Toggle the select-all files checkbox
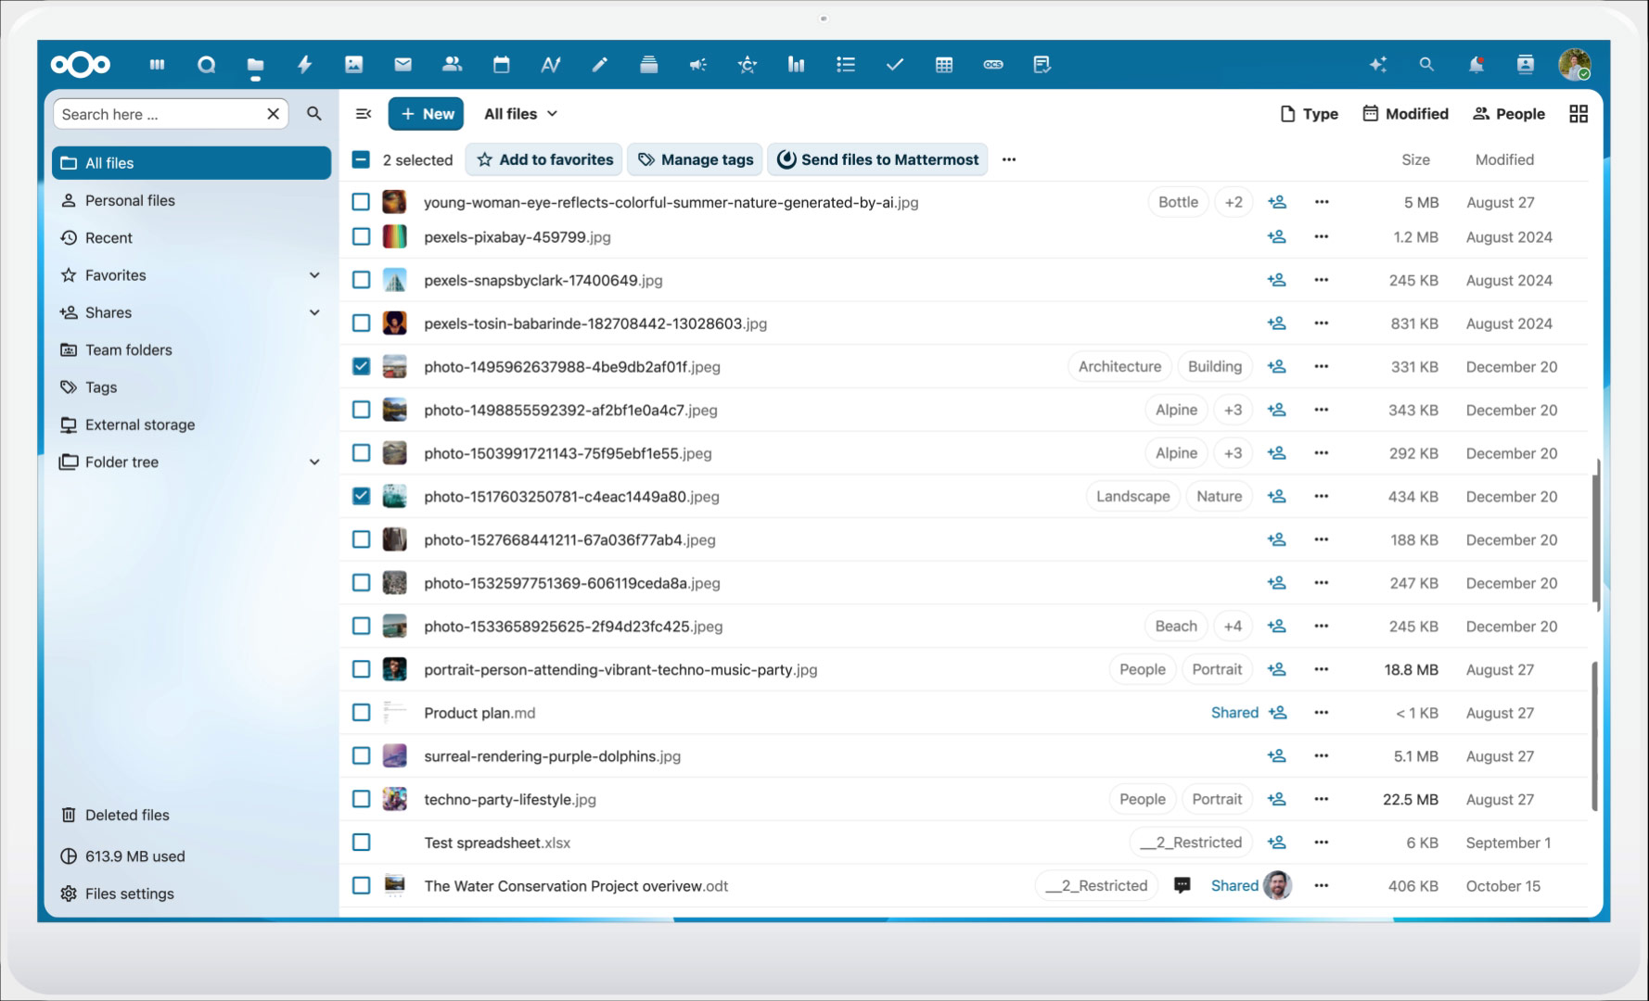 361,159
